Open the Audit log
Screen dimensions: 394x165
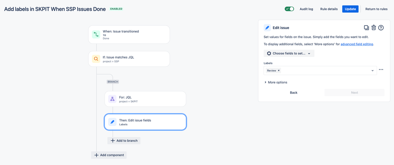(x=306, y=9)
